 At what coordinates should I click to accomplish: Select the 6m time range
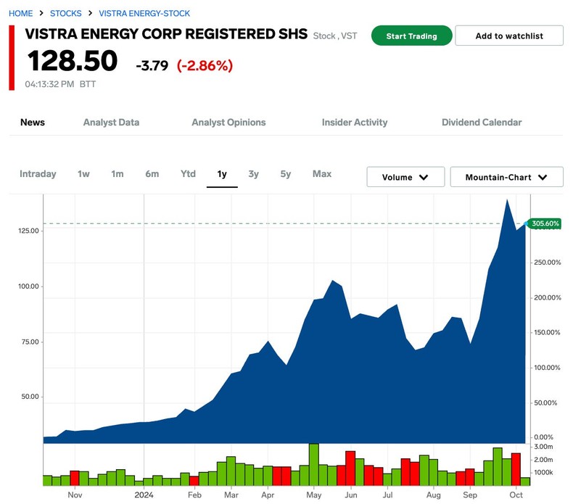click(x=152, y=174)
